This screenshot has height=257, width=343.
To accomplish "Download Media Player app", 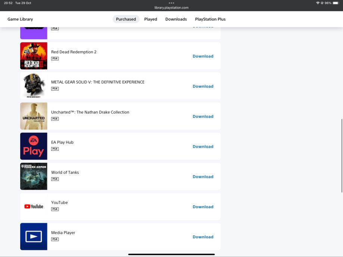I will [x=203, y=237].
